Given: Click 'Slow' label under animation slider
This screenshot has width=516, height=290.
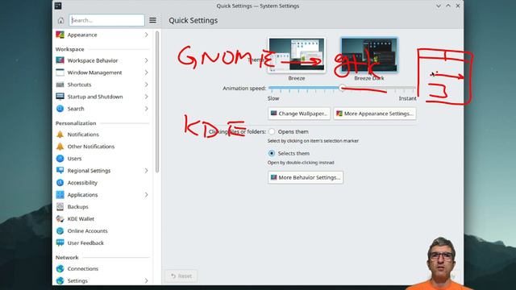Looking at the screenshot, I should 273,98.
